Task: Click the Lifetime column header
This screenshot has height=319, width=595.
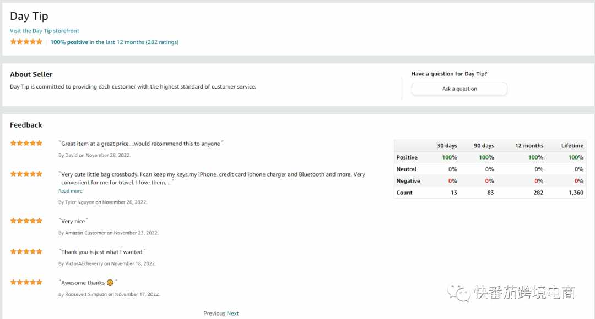Action: [572, 146]
